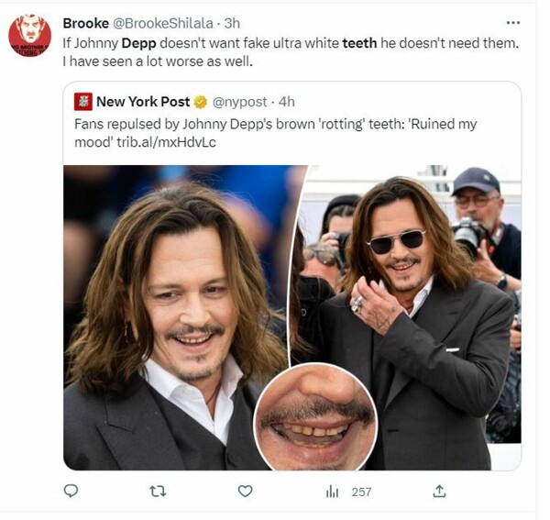Viewport: 550px width, 520px height.
Task: Like the tweet with the heart icon
Action: (x=245, y=492)
